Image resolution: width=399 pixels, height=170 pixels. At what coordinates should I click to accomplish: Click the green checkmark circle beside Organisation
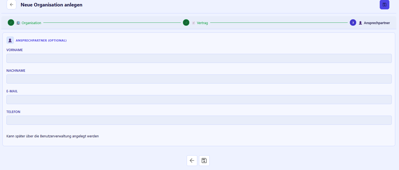tap(11, 23)
